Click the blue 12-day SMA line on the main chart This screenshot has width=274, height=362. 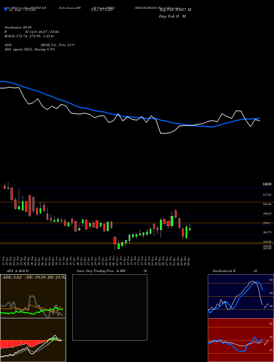click(129, 116)
